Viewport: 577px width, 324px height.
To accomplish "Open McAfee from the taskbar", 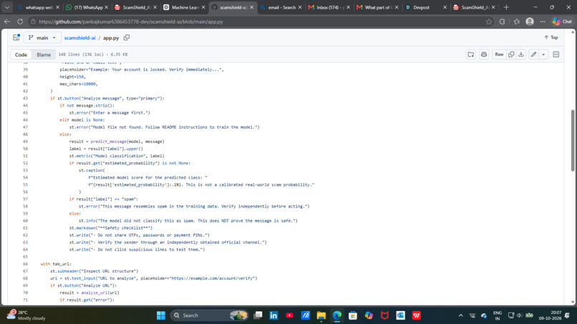I will coord(384,315).
